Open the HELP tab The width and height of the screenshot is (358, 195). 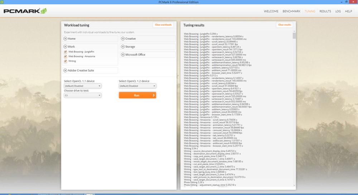pyautogui.click(x=348, y=11)
